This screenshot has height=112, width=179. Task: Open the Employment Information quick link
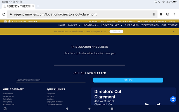(55, 102)
